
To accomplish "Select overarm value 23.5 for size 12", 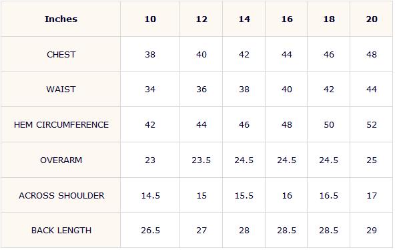I will [201, 160].
